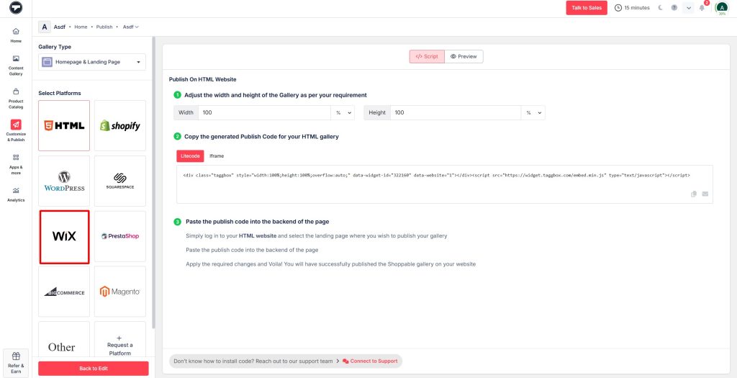Toggle dark mode with moon icon
This screenshot has width=737, height=378.
(x=659, y=8)
